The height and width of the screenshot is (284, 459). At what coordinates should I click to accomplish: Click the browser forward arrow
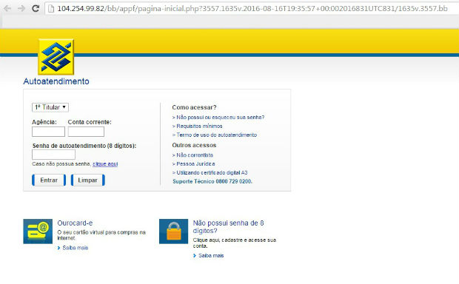coord(21,8)
